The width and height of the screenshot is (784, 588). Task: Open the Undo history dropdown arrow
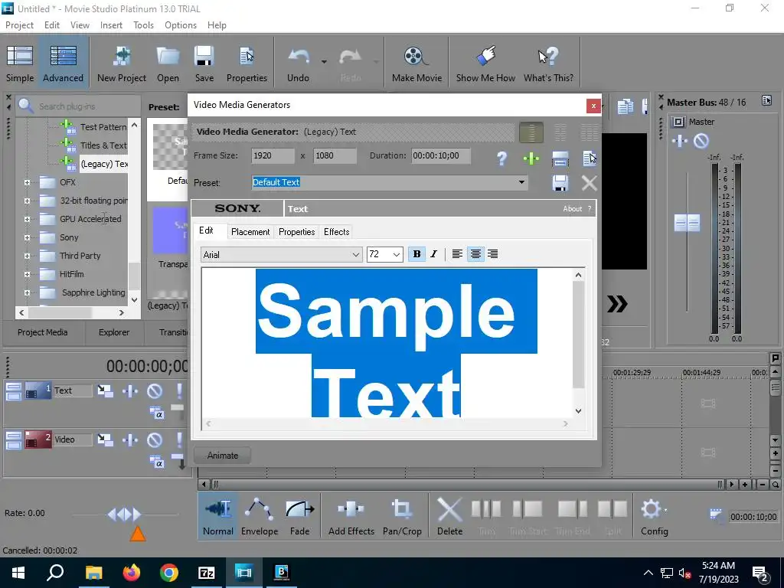point(324,61)
